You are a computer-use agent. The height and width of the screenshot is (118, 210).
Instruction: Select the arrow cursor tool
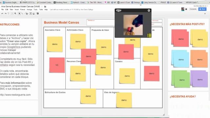(x=19, y=13)
